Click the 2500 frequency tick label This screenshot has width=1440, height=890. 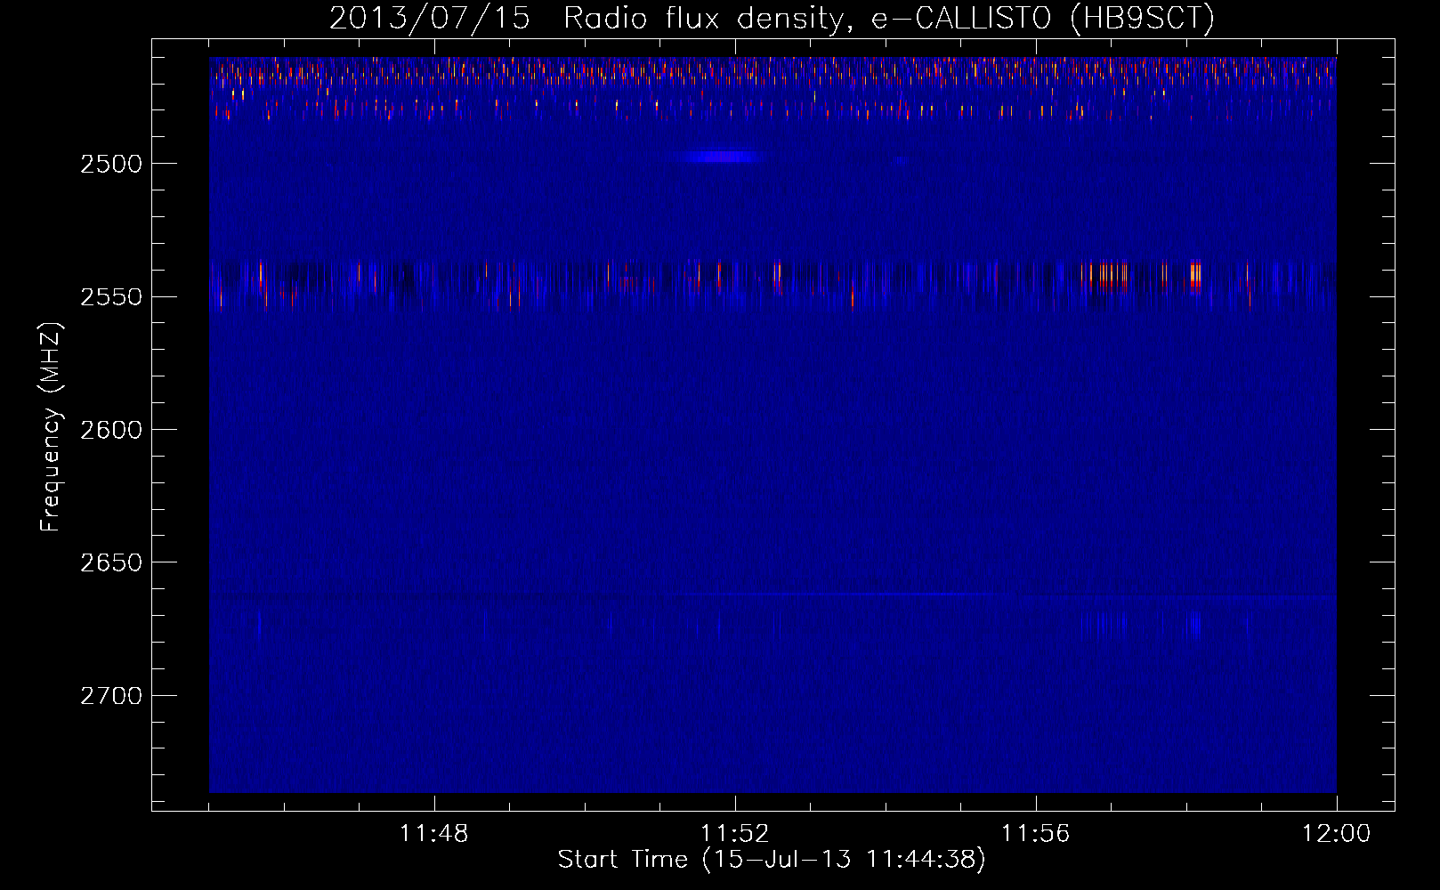point(111,164)
